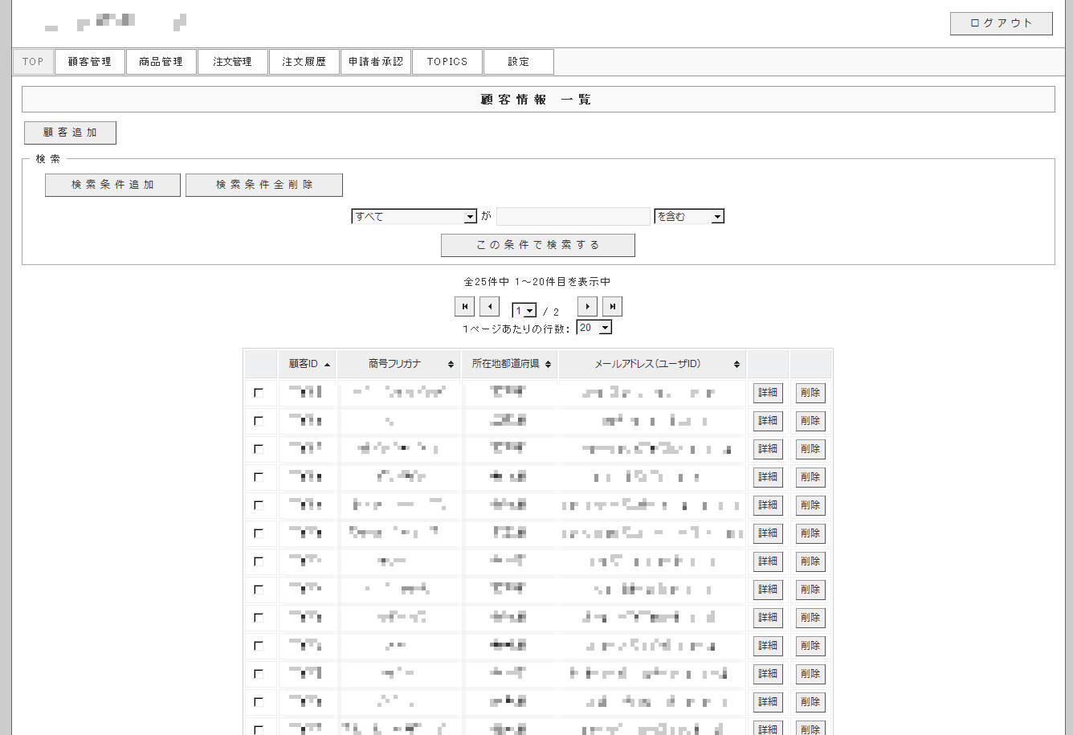Open the すべて search field dropdown
The height and width of the screenshot is (735, 1073).
414,217
